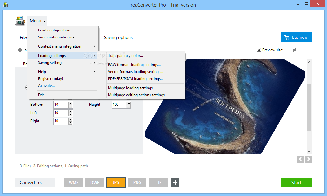Screen dimensions: 327x196
Task: Open Multipage loading settings...
Action: coord(141,88)
